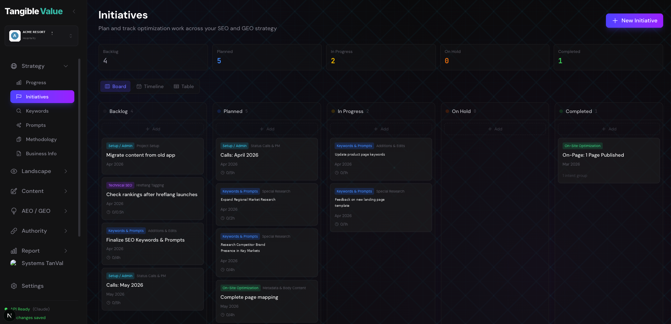Click the Backlog summary card
The image size is (671, 324).
[x=153, y=57]
